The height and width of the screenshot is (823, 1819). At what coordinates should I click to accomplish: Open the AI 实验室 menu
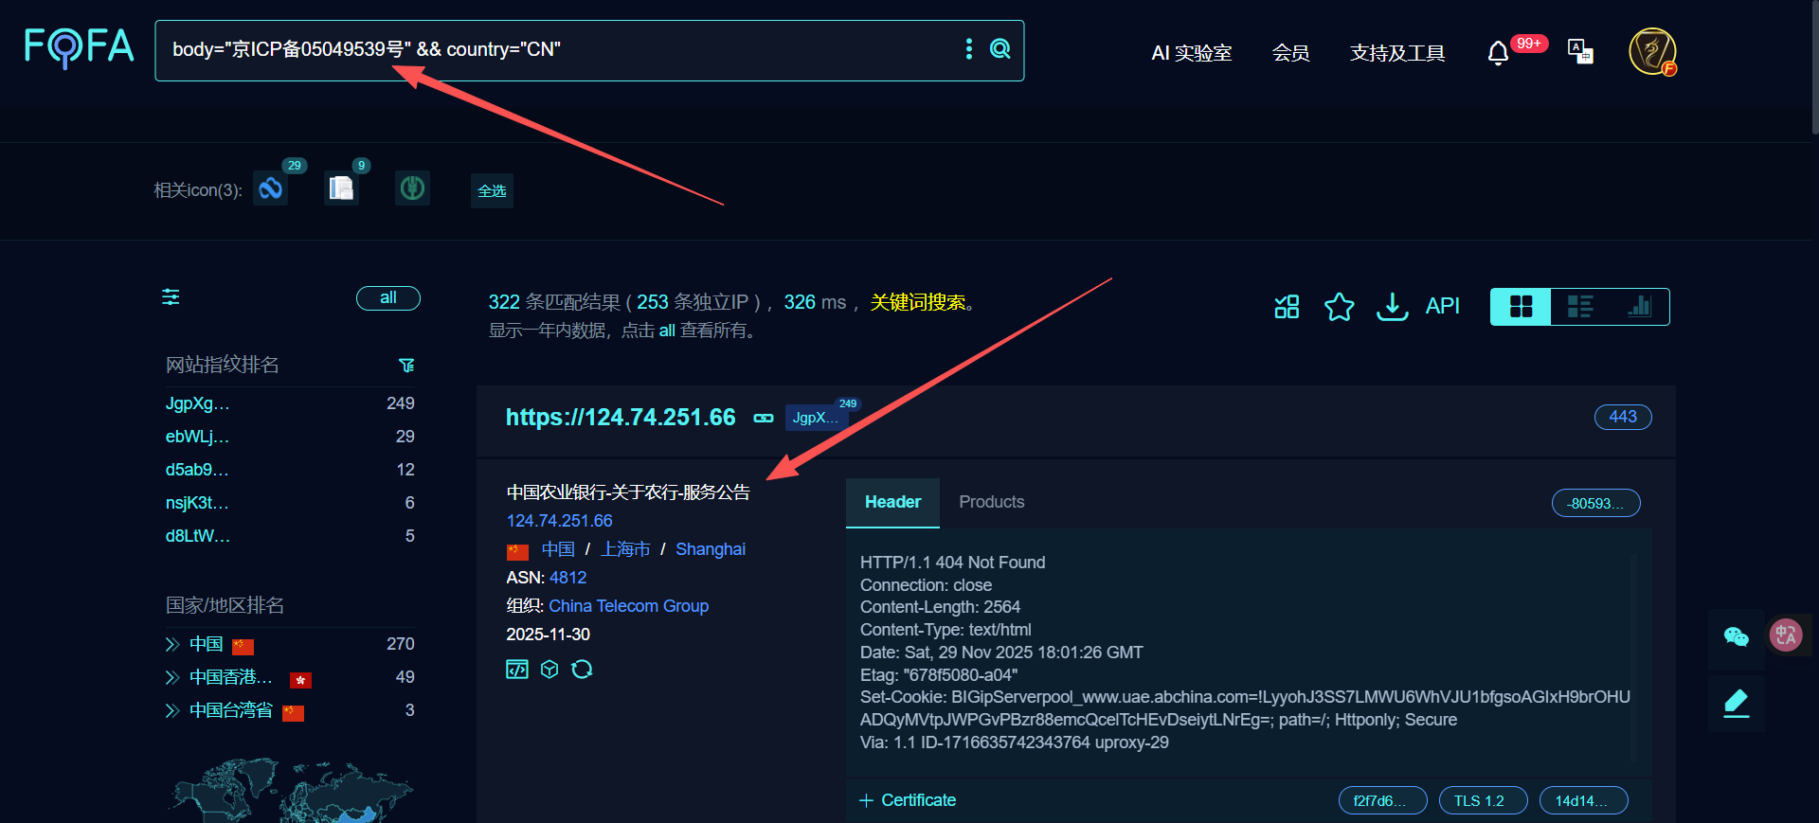(1191, 53)
